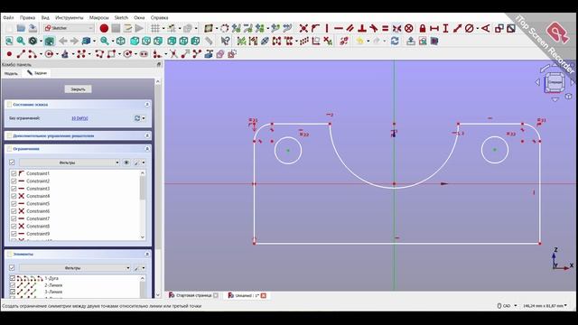Uncheck the Constraint4 checkbox
The height and width of the screenshot is (325, 578).
[x=14, y=196]
